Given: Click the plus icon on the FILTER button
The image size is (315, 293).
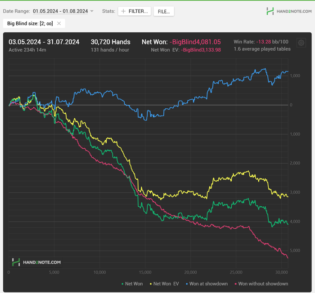Looking at the screenshot, I should [123, 11].
